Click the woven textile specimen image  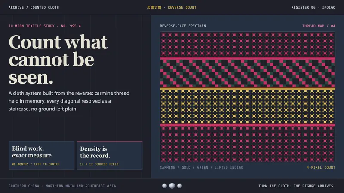(248, 97)
